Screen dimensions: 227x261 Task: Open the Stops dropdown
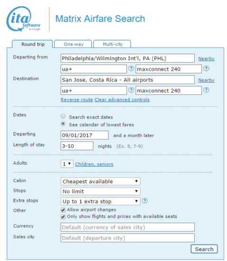[x=100, y=191]
